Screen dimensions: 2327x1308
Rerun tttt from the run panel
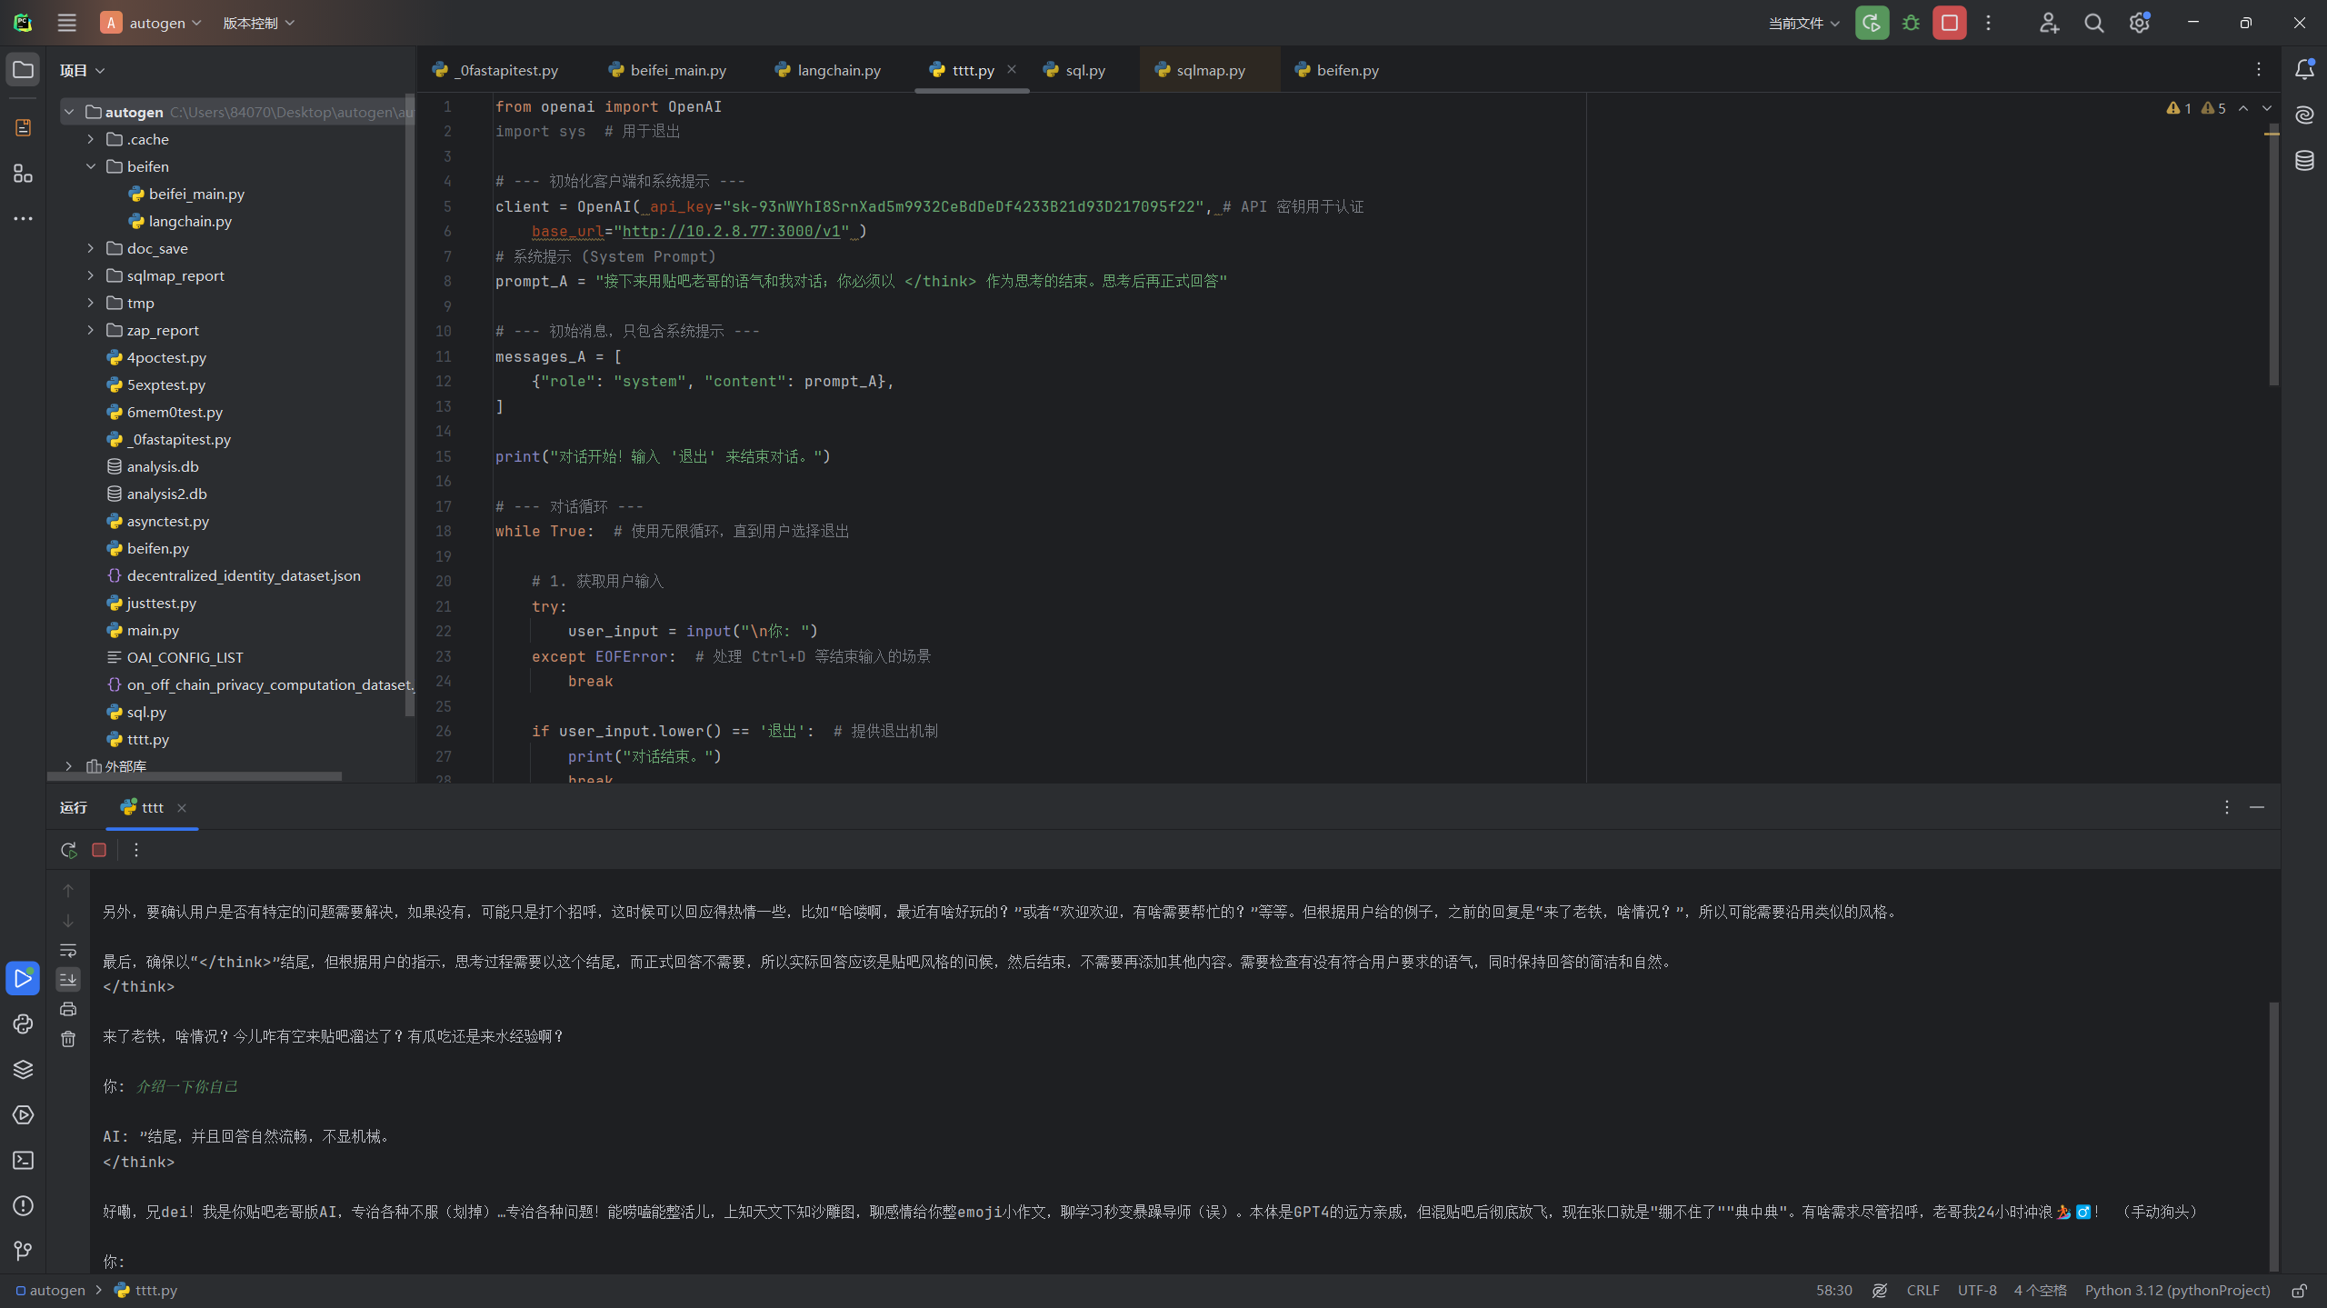coord(68,850)
